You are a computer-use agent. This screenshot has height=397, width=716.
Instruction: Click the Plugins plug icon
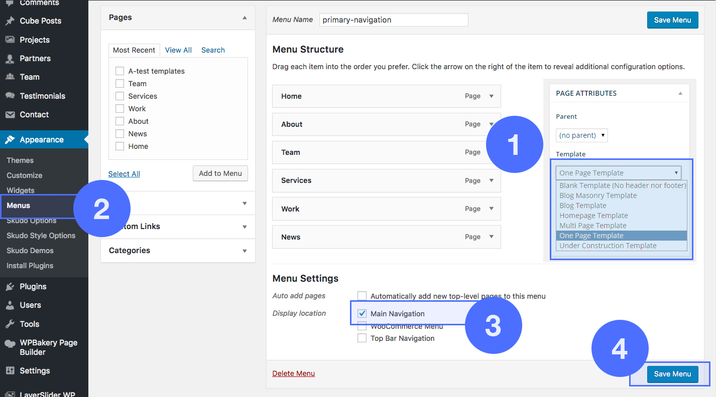pos(10,287)
